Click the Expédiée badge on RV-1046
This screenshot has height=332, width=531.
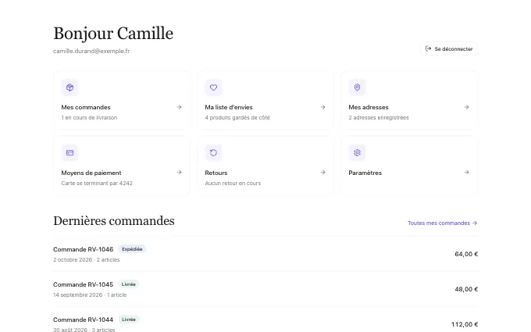click(x=132, y=249)
